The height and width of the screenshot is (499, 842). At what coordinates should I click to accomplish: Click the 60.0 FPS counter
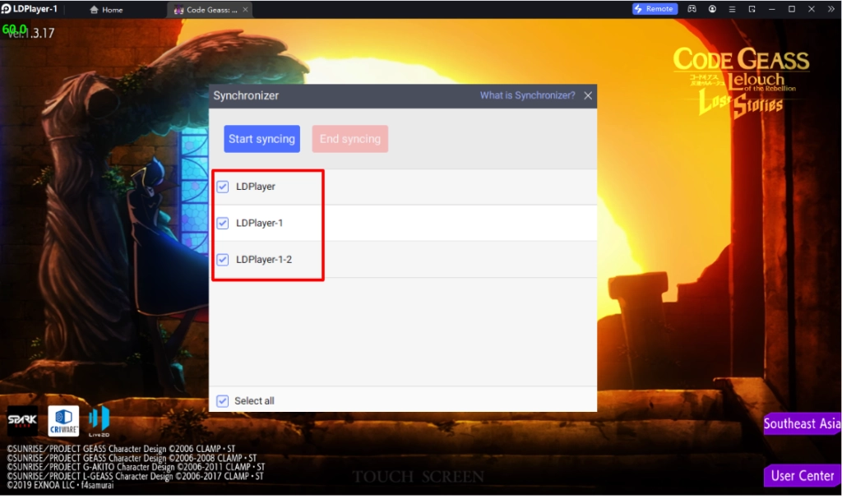pos(14,29)
